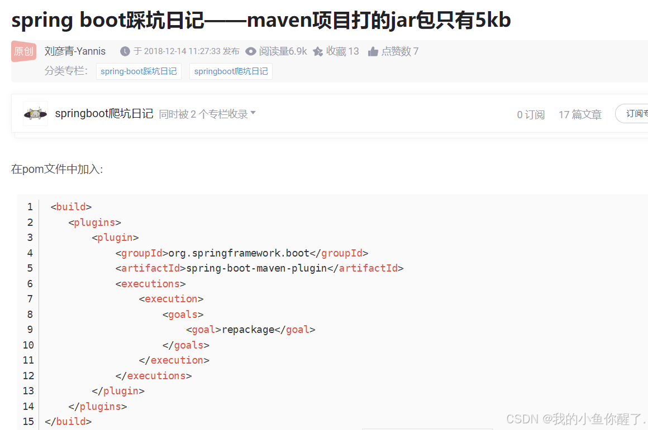Click the 阅读量6.9k text

283,51
